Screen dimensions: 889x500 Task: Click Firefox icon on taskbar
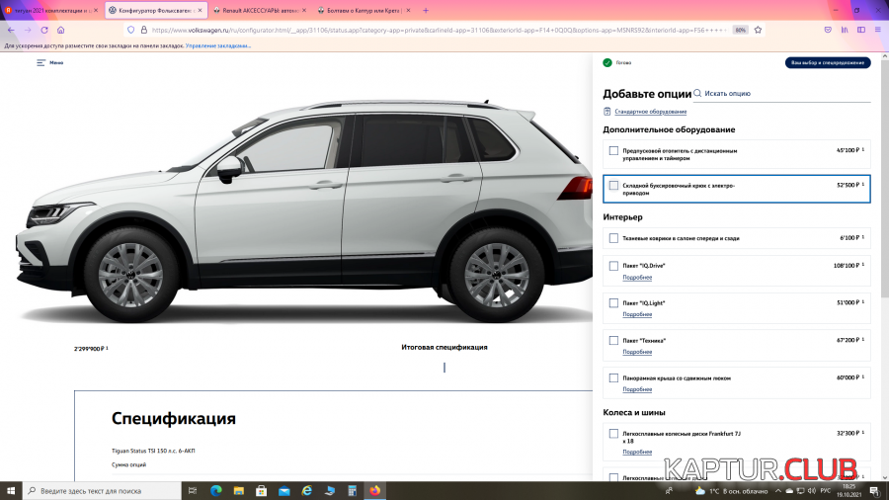tap(374, 491)
